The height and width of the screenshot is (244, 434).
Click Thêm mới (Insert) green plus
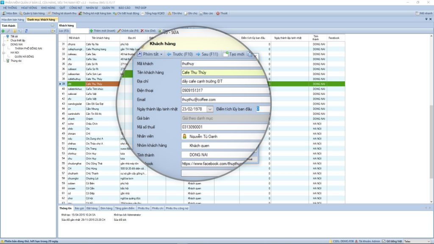[x=101, y=31]
